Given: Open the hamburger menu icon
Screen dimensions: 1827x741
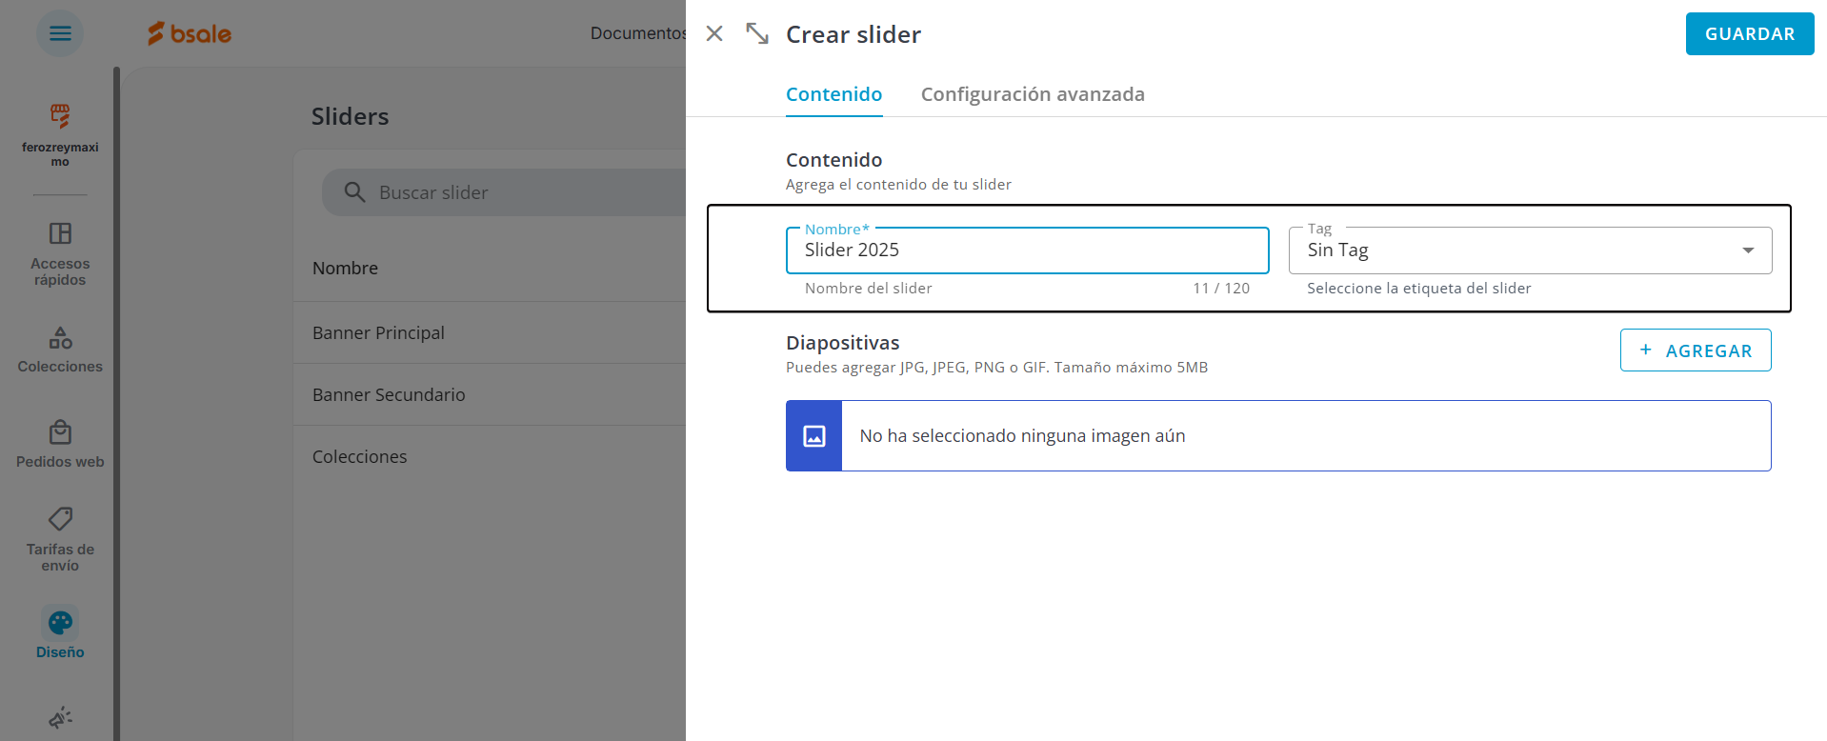Looking at the screenshot, I should click(60, 33).
